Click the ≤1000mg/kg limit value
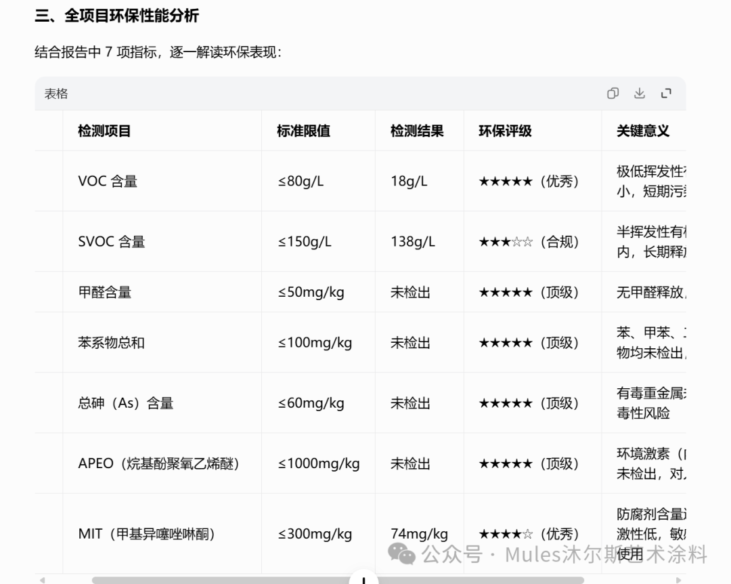This screenshot has width=731, height=584. coord(319,463)
